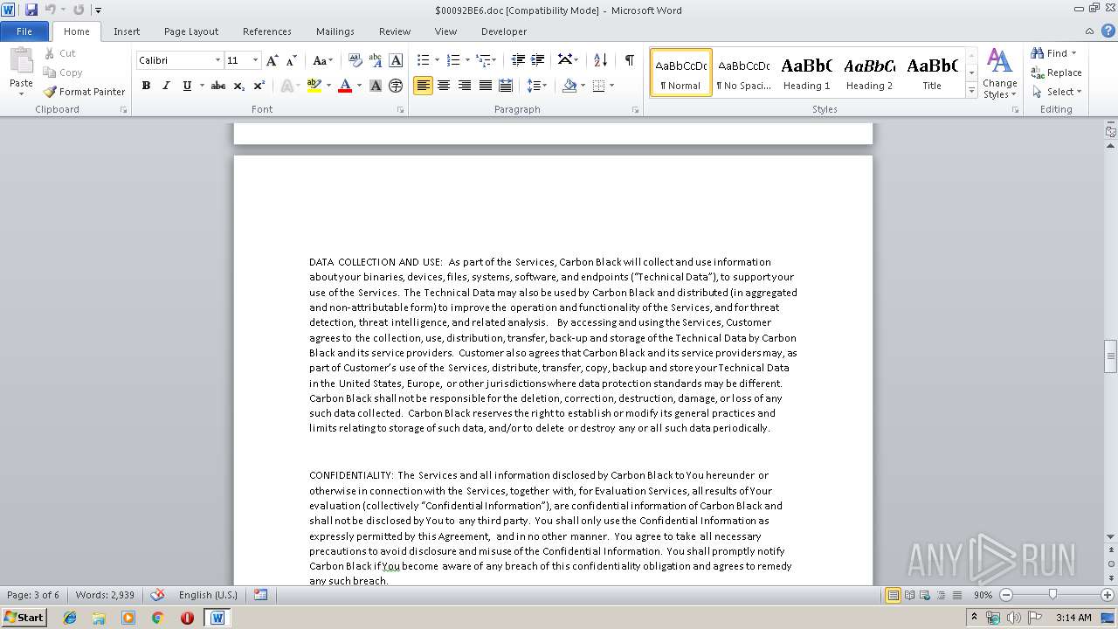Click the Enclose Characters icon
The image size is (1118, 629).
tap(396, 86)
